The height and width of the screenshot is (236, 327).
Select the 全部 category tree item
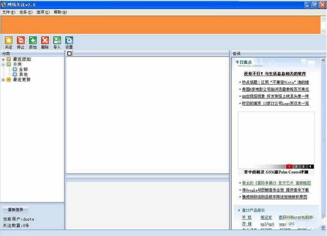[x=23, y=70]
